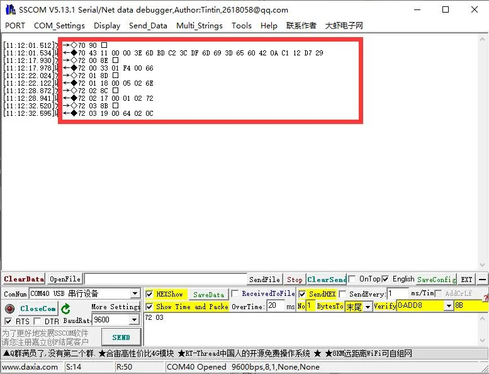
Task: Click the SaveData button
Action: tap(208, 295)
